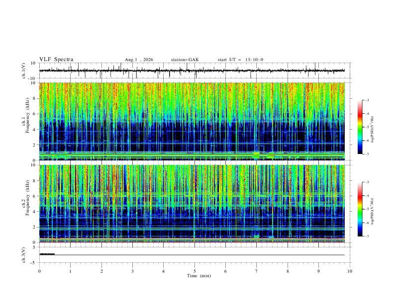
Task: Click the ch.1 spectrogram color scale bar
Action: pos(360,127)
